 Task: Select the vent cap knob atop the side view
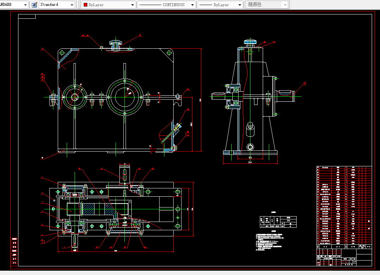coord(250,42)
